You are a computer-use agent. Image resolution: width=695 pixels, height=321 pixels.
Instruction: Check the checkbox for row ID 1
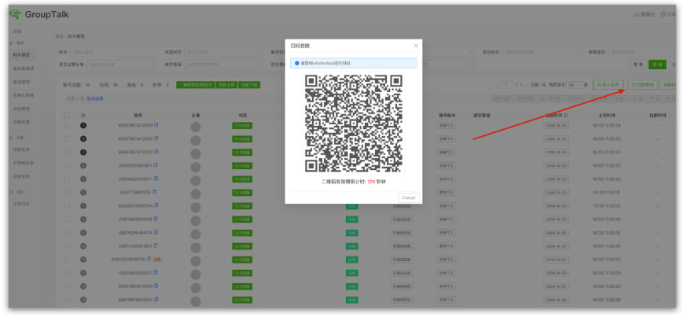(x=67, y=125)
